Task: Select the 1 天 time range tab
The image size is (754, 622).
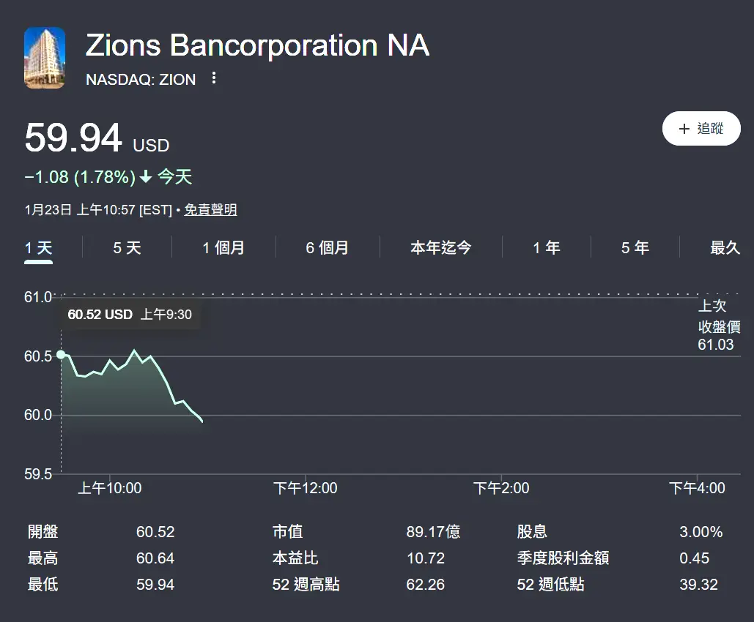Action: point(39,248)
